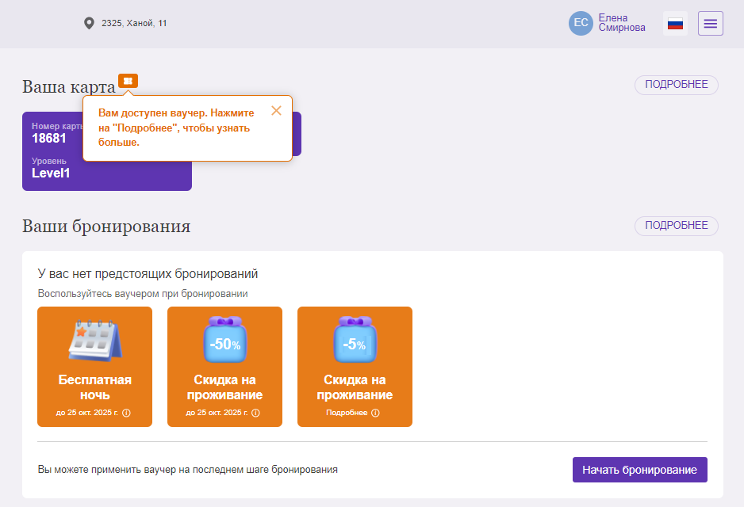This screenshot has width=744, height=507.
Task: Click Подробнее on -5% discount card
Action: (347, 413)
